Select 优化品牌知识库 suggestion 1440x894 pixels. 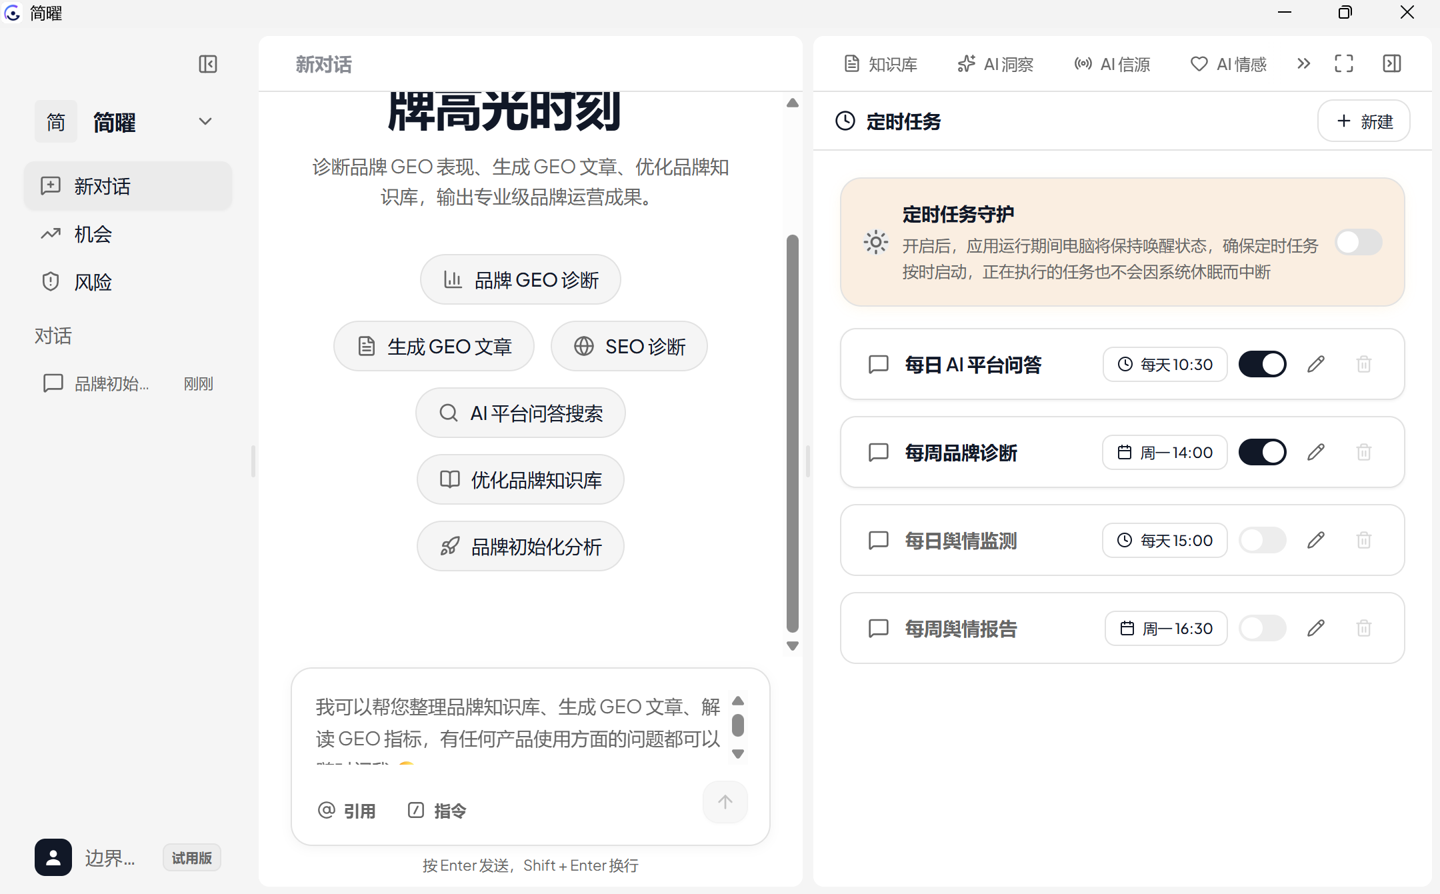(520, 479)
